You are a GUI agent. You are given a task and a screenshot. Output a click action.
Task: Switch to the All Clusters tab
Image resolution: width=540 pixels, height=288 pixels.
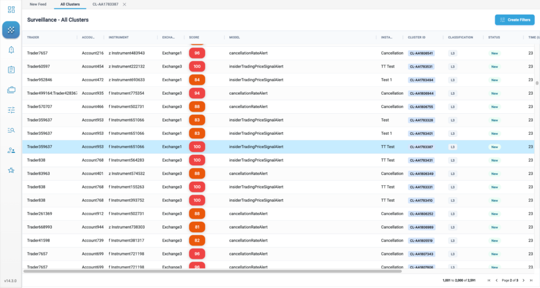70,4
